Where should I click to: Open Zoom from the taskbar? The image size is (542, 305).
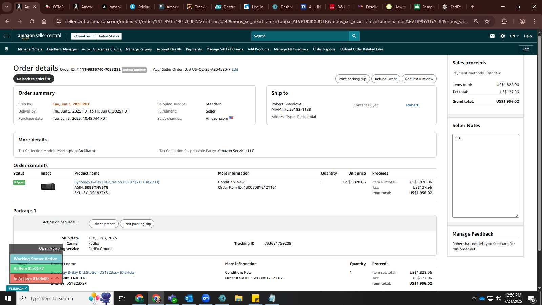coord(206,298)
